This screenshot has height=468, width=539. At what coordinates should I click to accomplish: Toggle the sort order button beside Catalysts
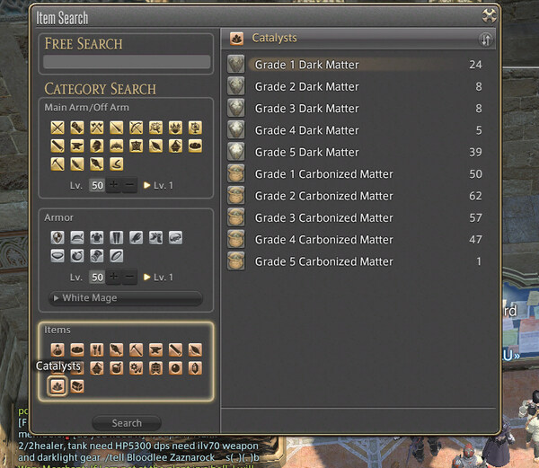click(x=486, y=40)
